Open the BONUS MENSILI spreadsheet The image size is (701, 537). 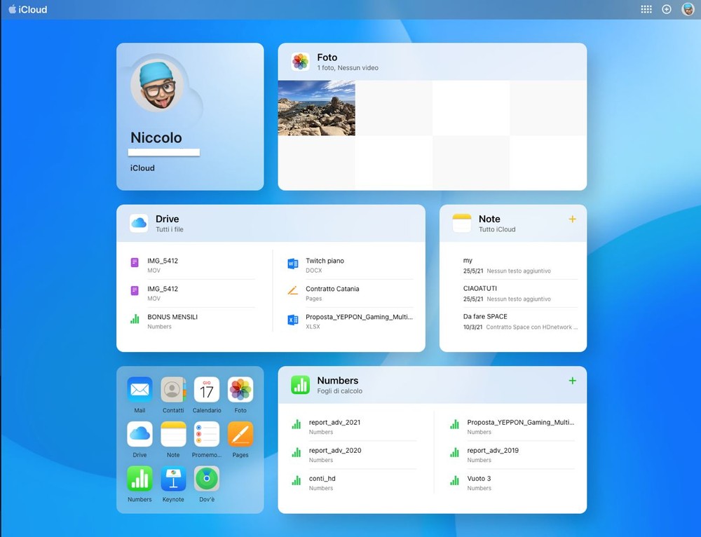coord(172,320)
